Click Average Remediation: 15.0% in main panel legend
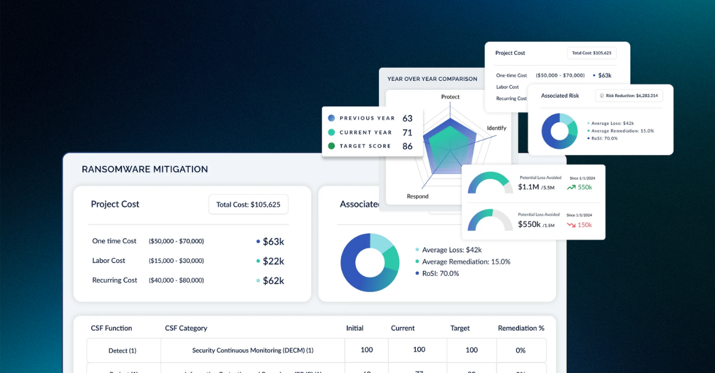Screen dimensions: 715x373 pos(466,262)
